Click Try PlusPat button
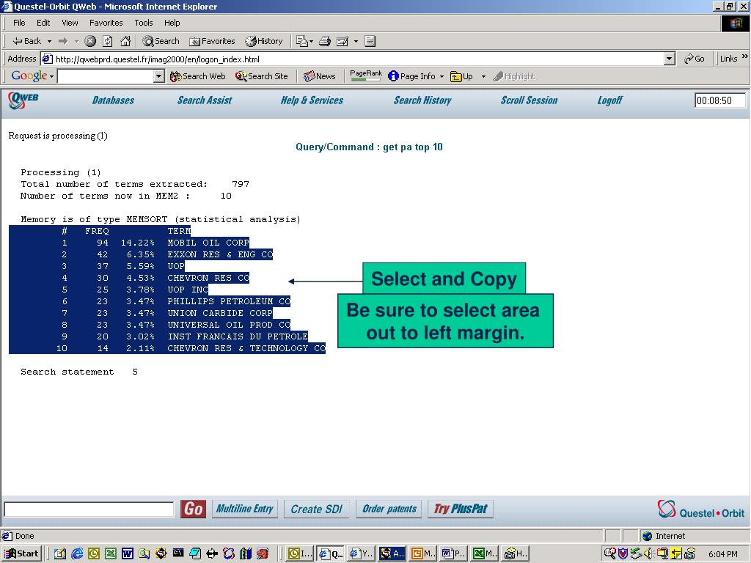Image resolution: width=751 pixels, height=563 pixels. coord(461,509)
